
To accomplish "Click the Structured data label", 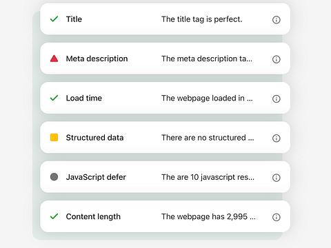I will 94,138.
